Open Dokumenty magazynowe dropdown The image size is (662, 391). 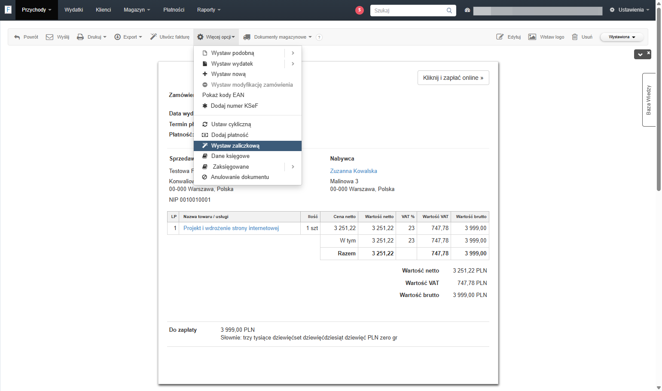(278, 37)
